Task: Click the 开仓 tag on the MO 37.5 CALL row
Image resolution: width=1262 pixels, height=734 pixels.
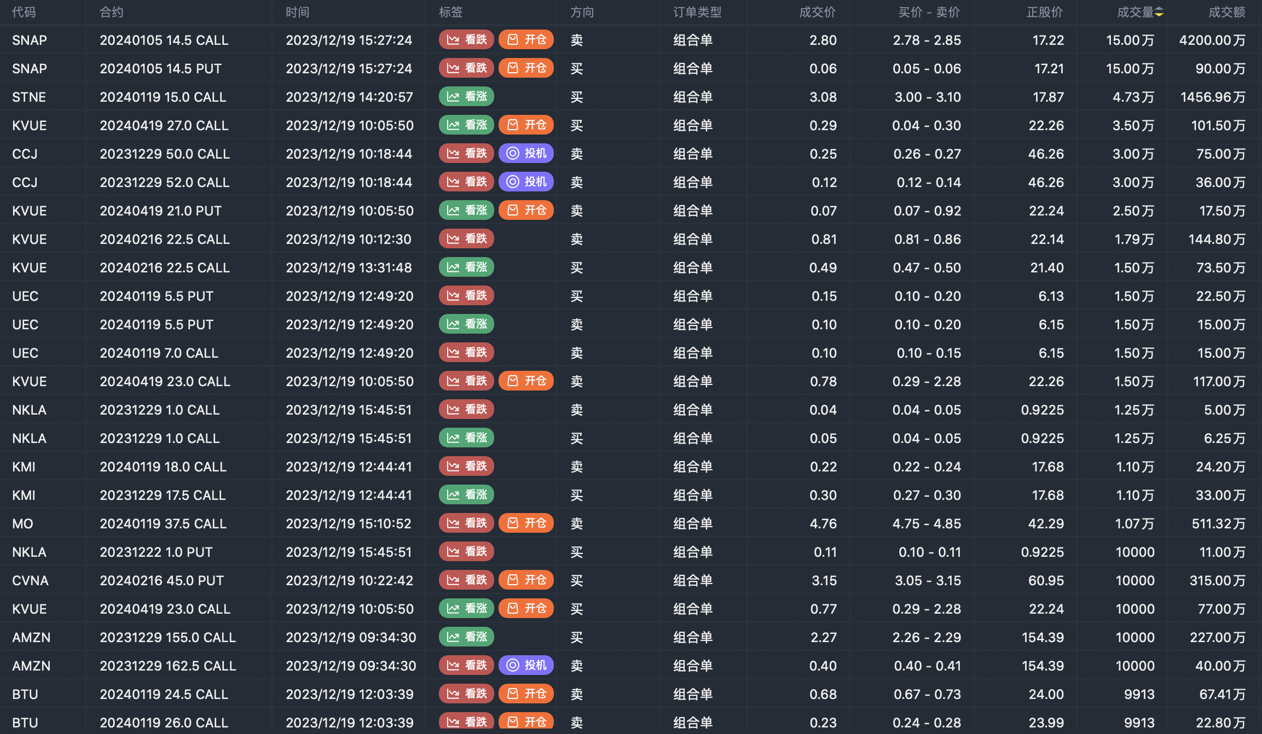Action: point(526,523)
